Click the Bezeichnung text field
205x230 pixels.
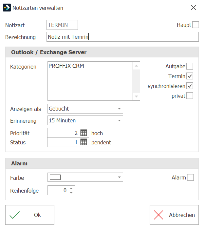click(x=122, y=37)
